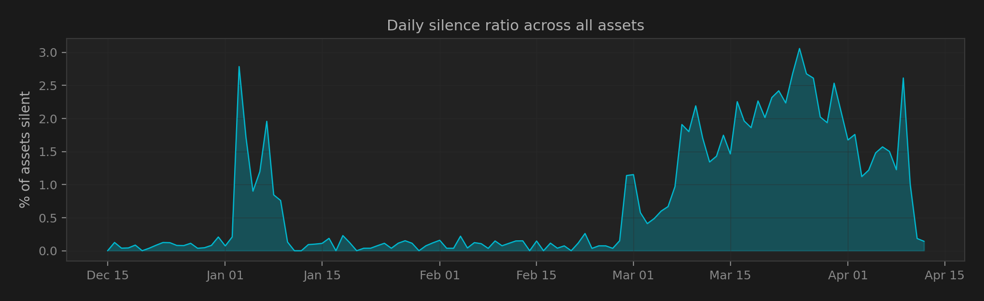The width and height of the screenshot is (984, 301).
Task: Click the '3.0' y-axis tick label
Action: point(48,52)
